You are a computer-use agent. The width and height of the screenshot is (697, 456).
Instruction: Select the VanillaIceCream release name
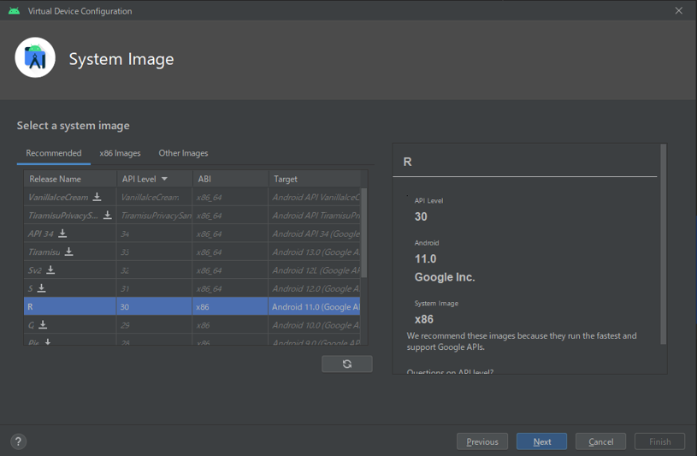58,197
